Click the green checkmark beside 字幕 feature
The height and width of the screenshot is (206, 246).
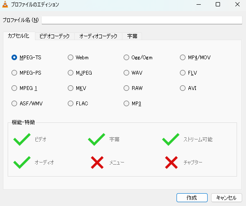(x=96, y=139)
